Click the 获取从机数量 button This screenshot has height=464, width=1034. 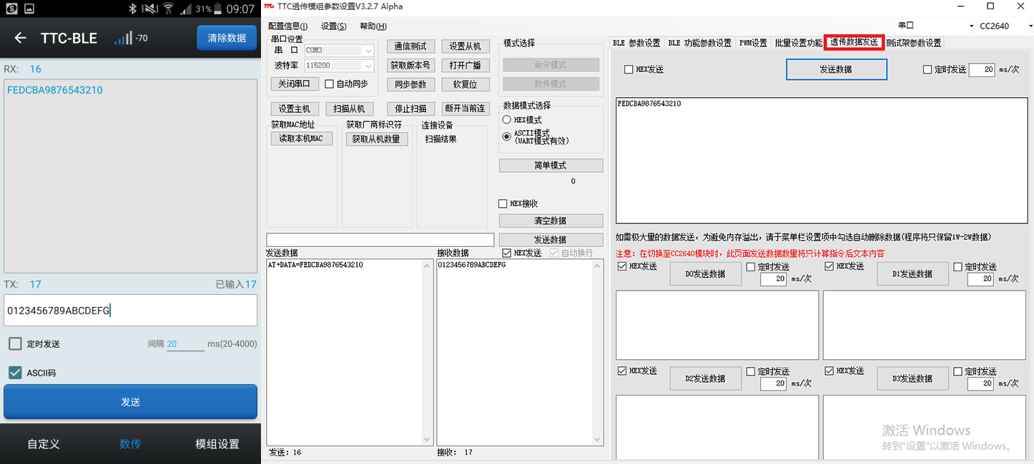click(377, 139)
